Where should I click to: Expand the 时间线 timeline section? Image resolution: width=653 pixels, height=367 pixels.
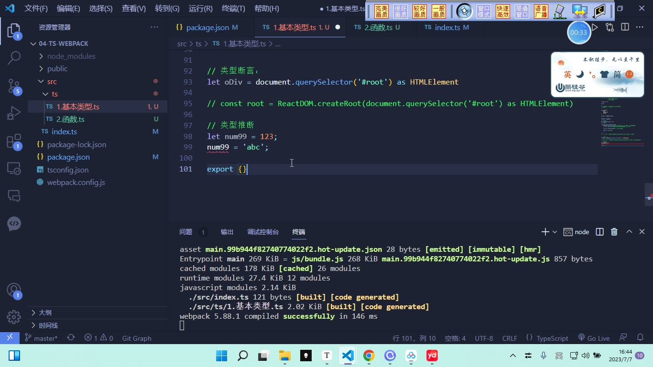pos(98,325)
